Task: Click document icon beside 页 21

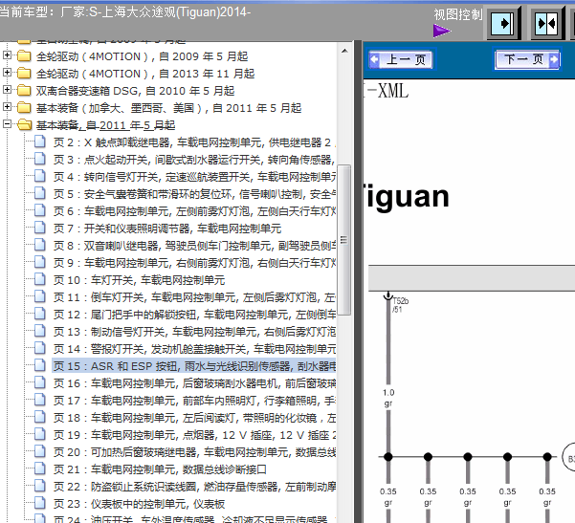Action: click(x=40, y=469)
